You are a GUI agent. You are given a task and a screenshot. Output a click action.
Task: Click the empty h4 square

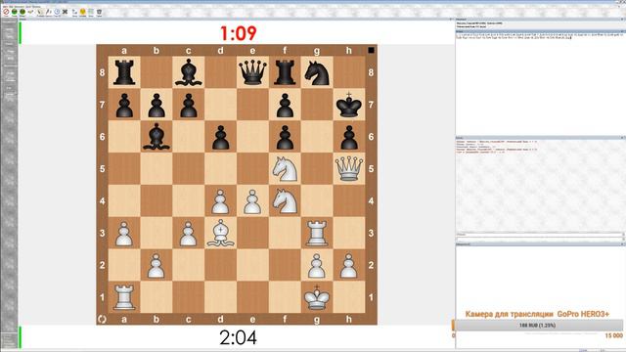pos(349,200)
